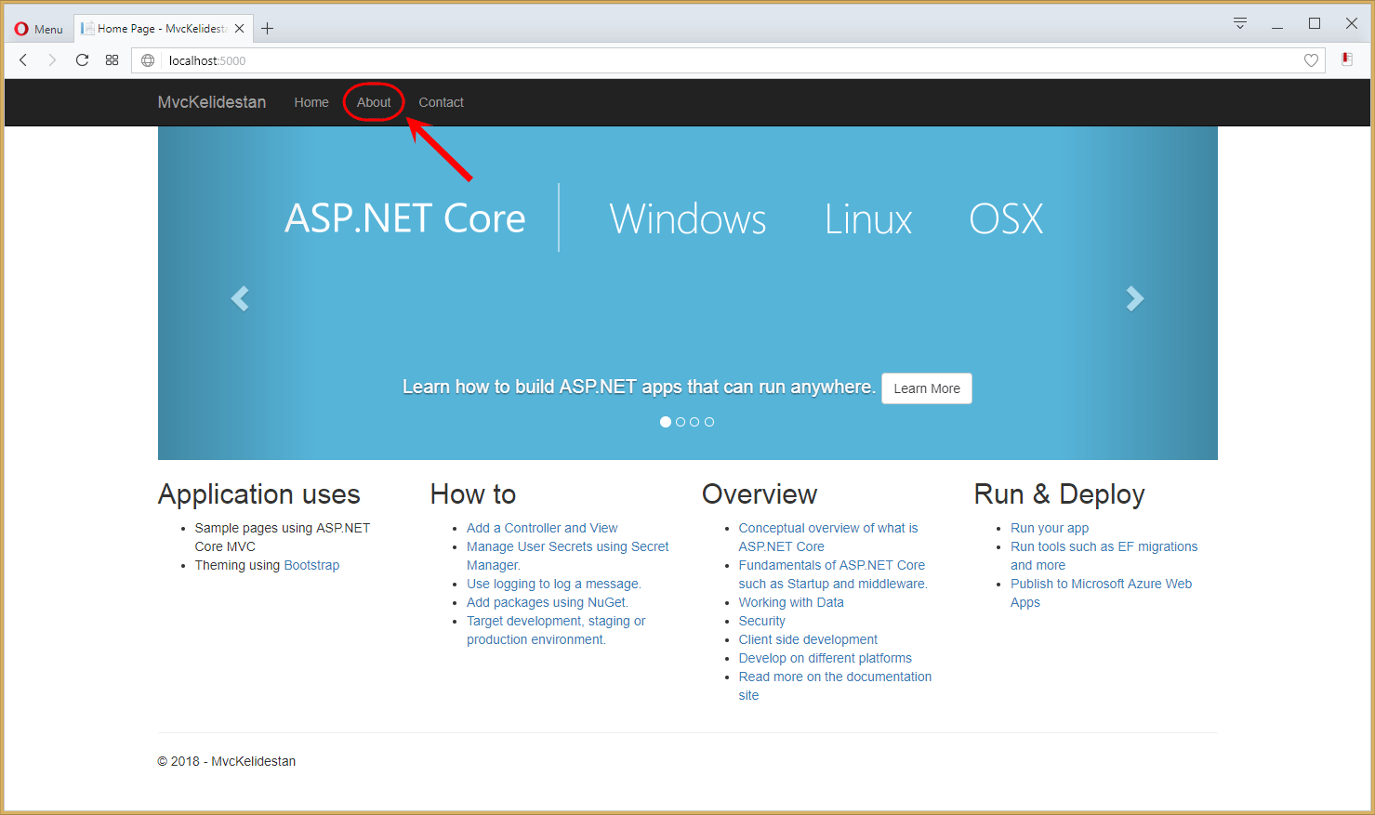Show previous carousel slide with left chevron
This screenshot has height=815, width=1375.
pos(240,298)
